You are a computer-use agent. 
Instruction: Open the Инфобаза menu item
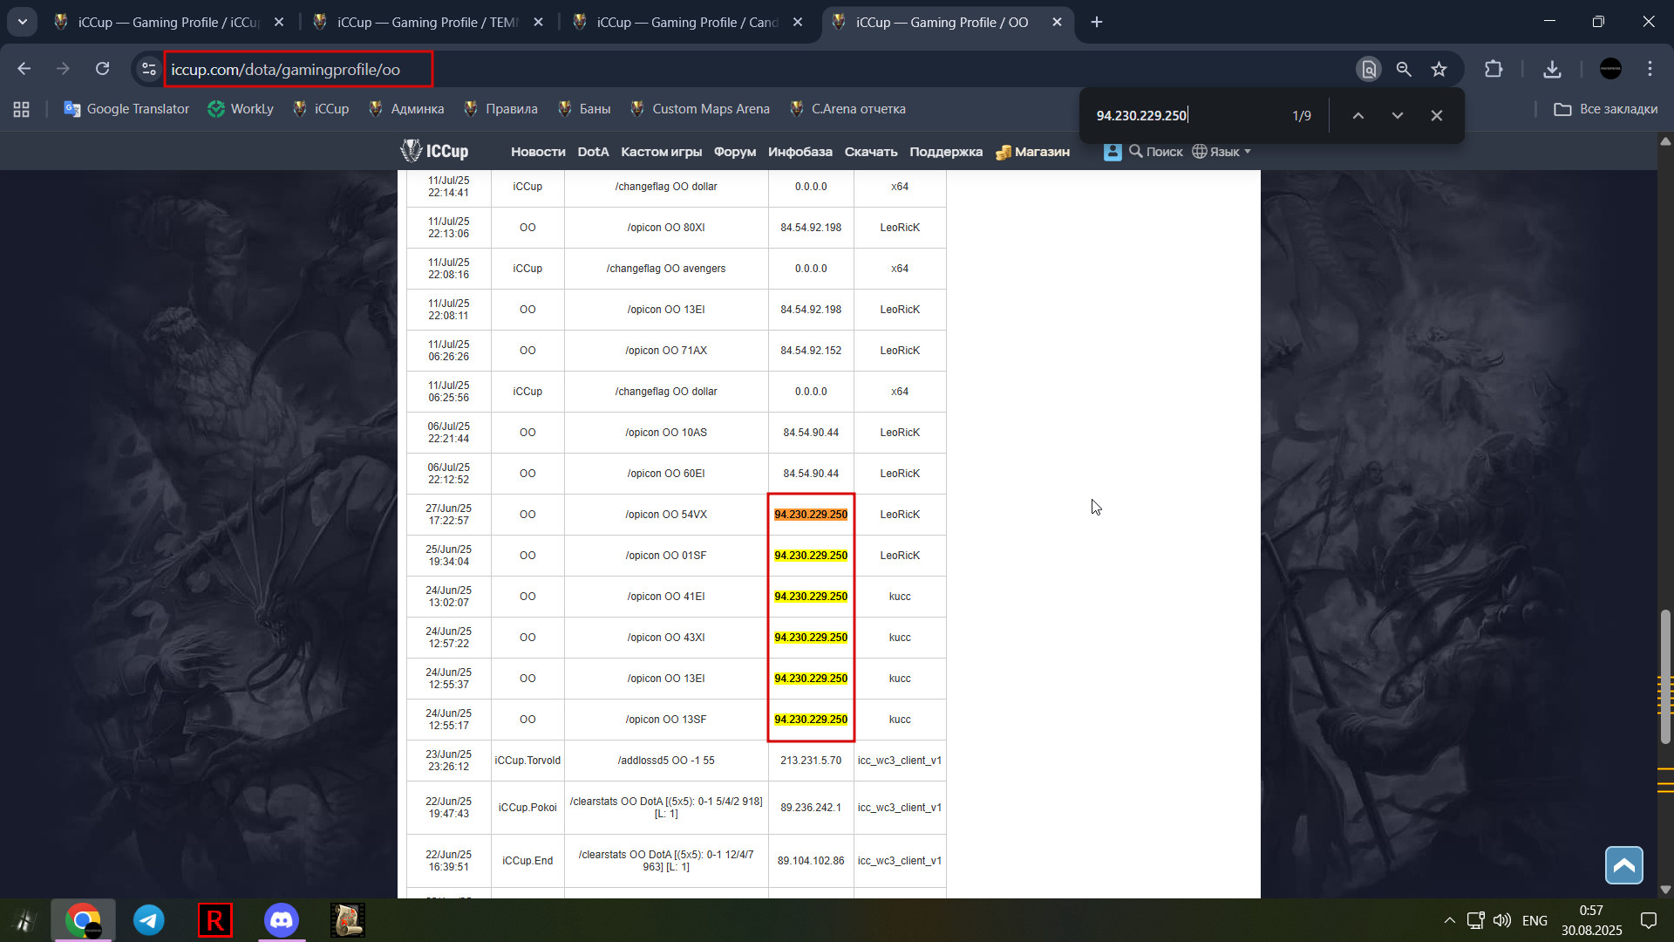pos(800,151)
